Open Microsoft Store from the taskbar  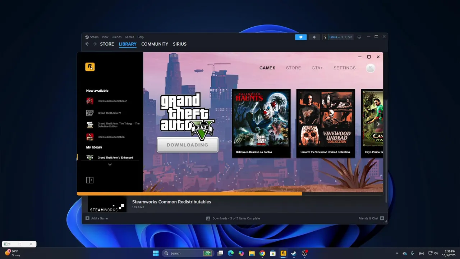[x=273, y=253]
